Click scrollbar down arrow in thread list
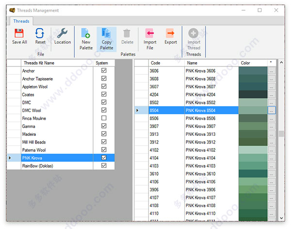 pos(281,218)
